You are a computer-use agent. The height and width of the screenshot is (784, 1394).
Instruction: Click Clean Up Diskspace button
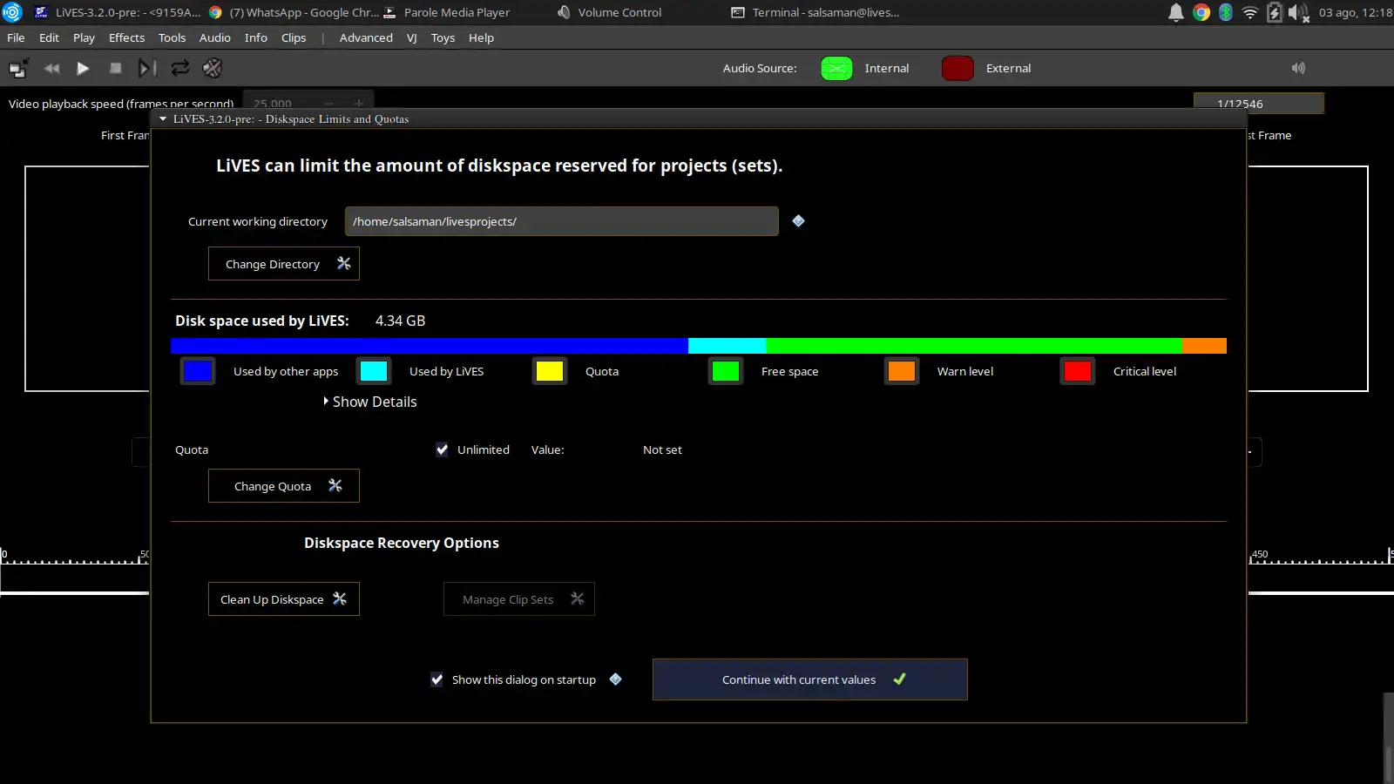click(284, 599)
